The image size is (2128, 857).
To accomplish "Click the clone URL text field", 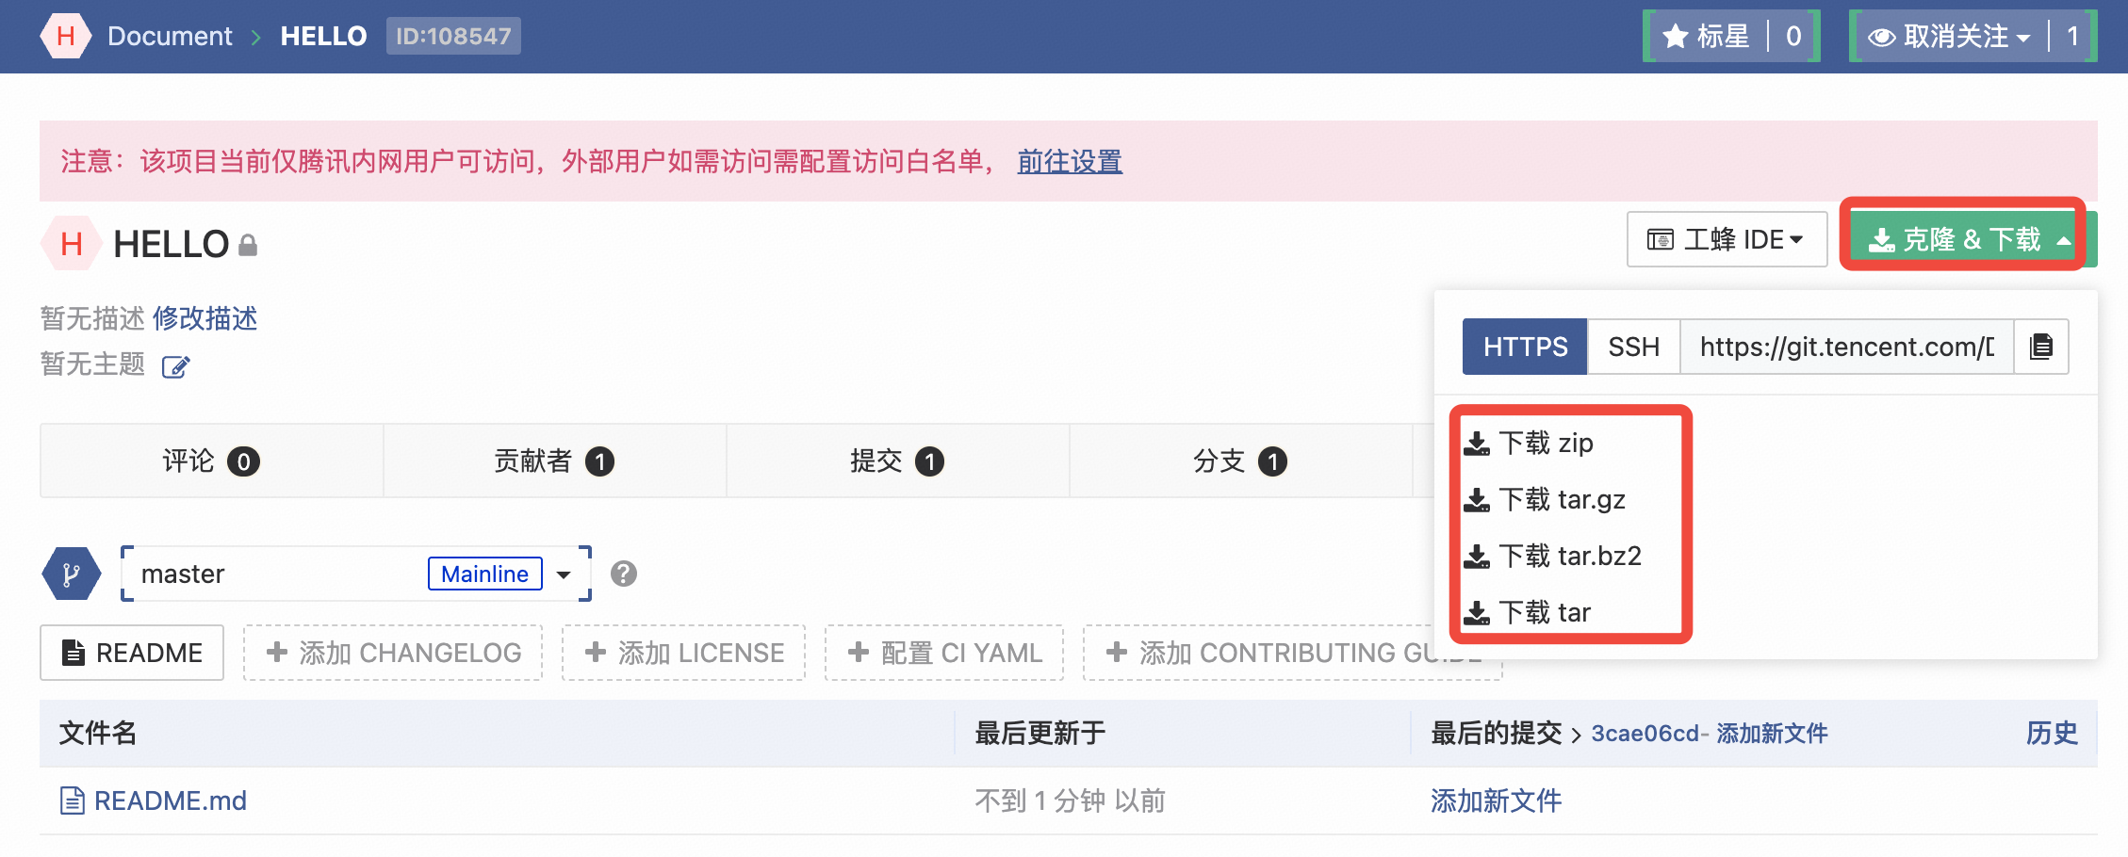I will point(1846,347).
